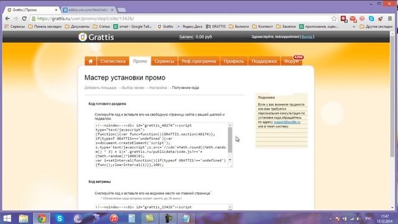Click scroll-up arrow of first code box
398x224 pixels.
(230, 125)
